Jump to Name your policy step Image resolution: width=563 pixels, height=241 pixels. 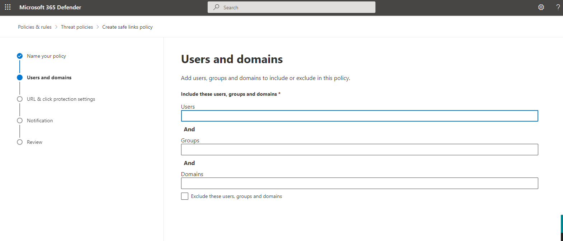click(46, 56)
